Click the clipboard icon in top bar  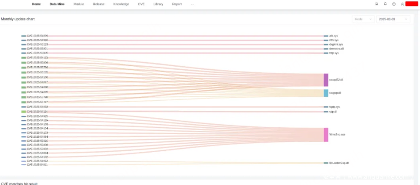(x=377, y=4)
